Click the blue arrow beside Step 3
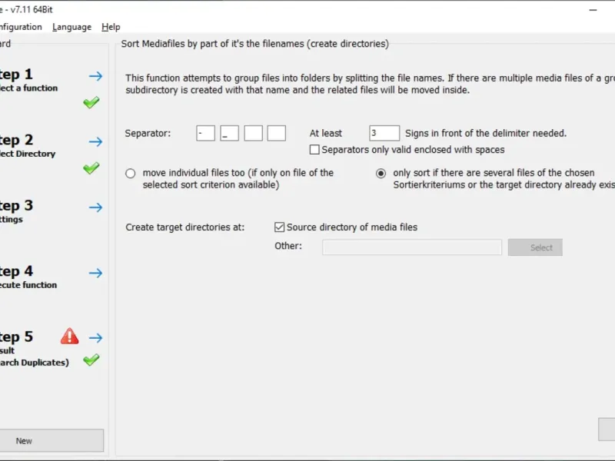 click(x=95, y=207)
